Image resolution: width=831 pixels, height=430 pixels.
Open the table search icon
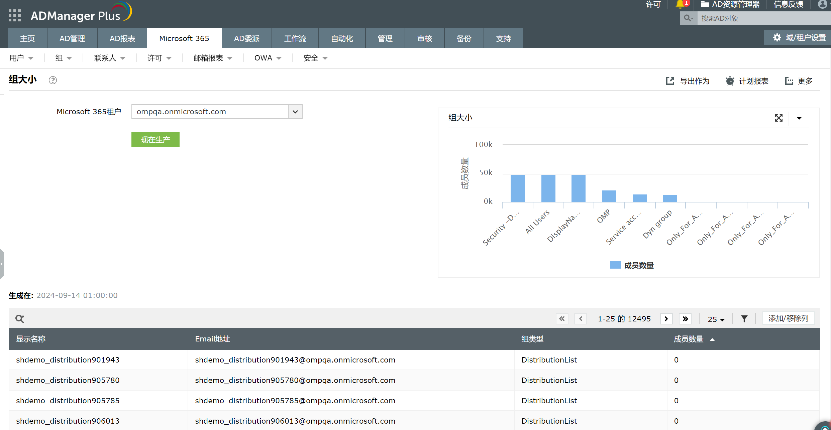[20, 319]
